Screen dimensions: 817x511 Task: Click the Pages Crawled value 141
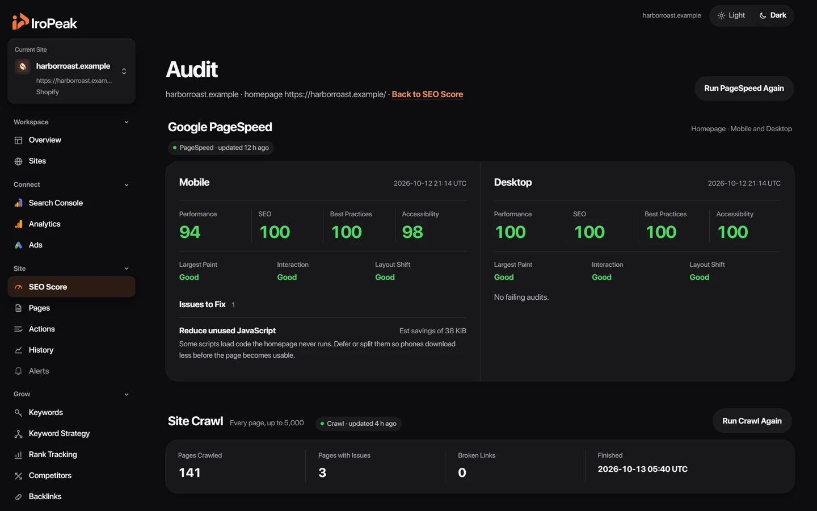(189, 472)
